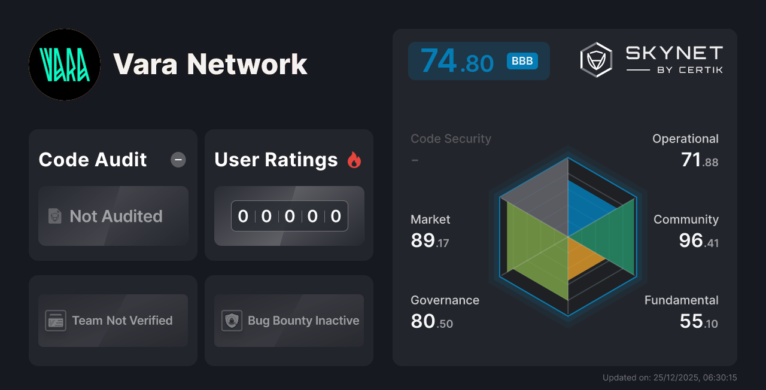
Task: Select the hexagonal CertiK emblem
Action: point(595,59)
